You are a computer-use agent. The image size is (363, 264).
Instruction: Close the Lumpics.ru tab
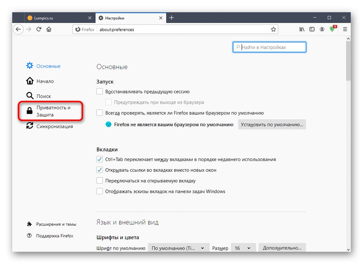[90, 18]
